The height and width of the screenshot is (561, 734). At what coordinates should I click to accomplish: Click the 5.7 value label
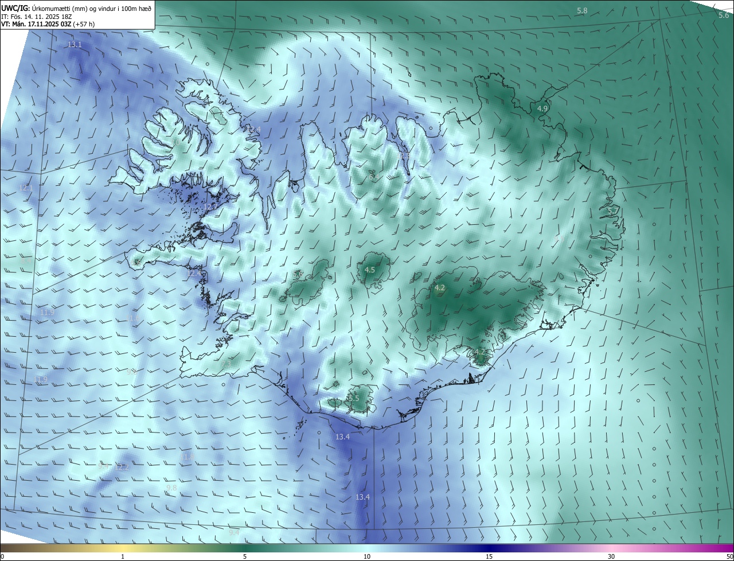613,211
